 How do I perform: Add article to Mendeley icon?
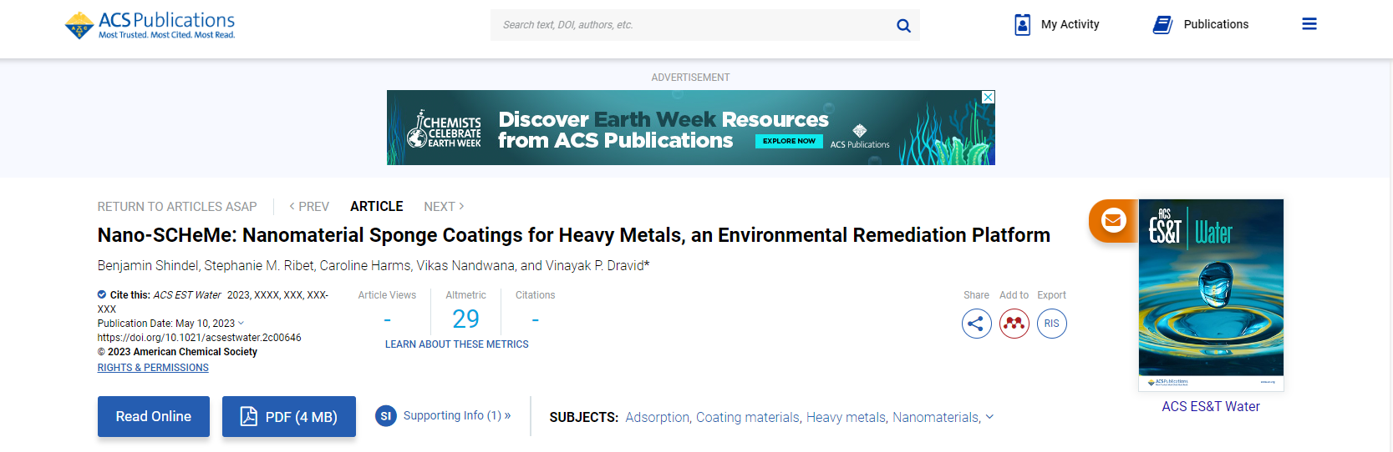pyautogui.click(x=1014, y=324)
